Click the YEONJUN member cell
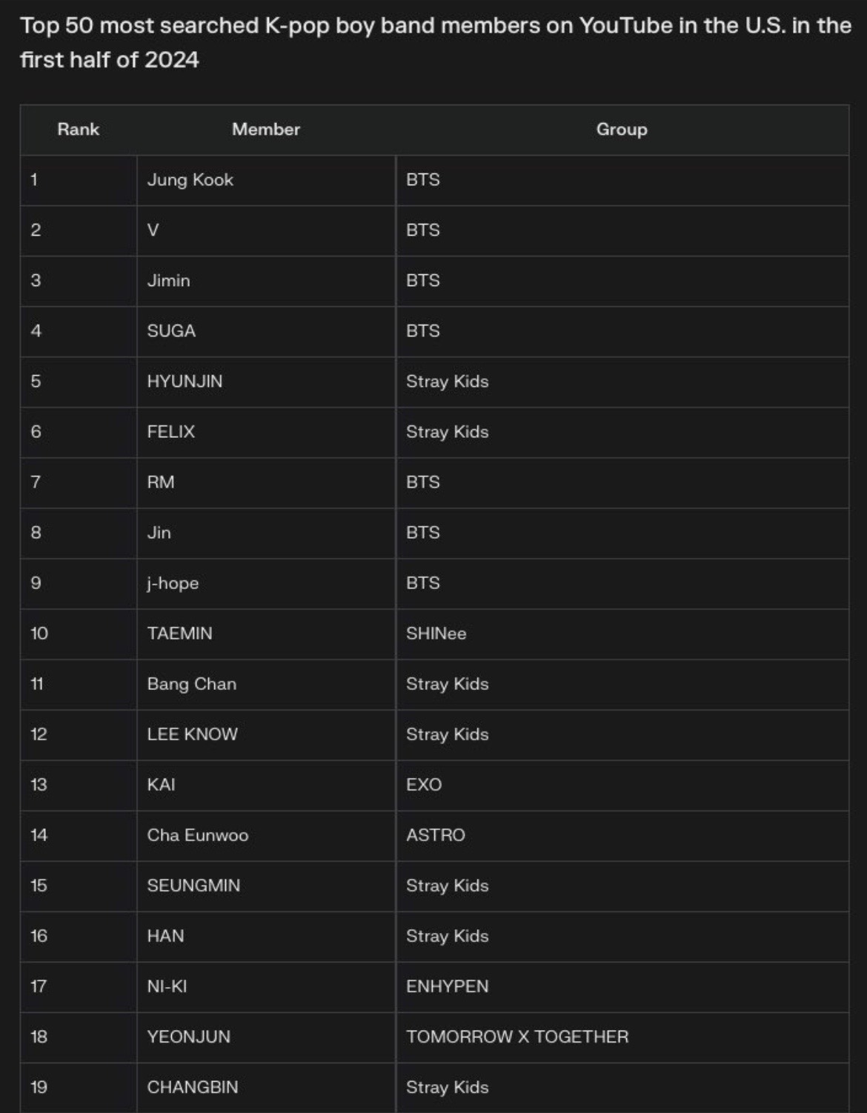This screenshot has height=1113, width=867. 189,1037
